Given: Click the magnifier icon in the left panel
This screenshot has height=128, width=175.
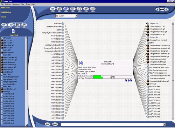Looking at the screenshot, I should [24, 25].
